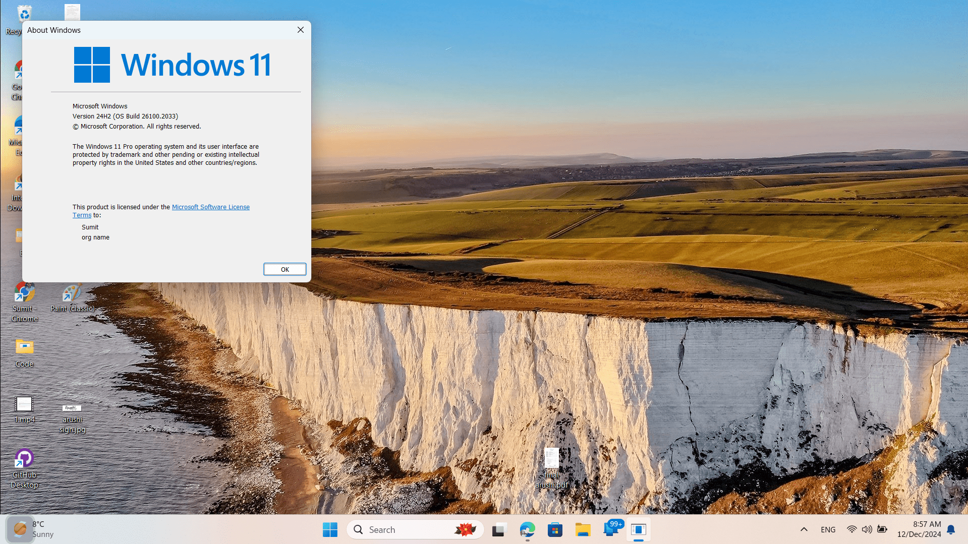Open the Wi-Fi network quick settings
This screenshot has width=968, height=544.
pos(851,529)
